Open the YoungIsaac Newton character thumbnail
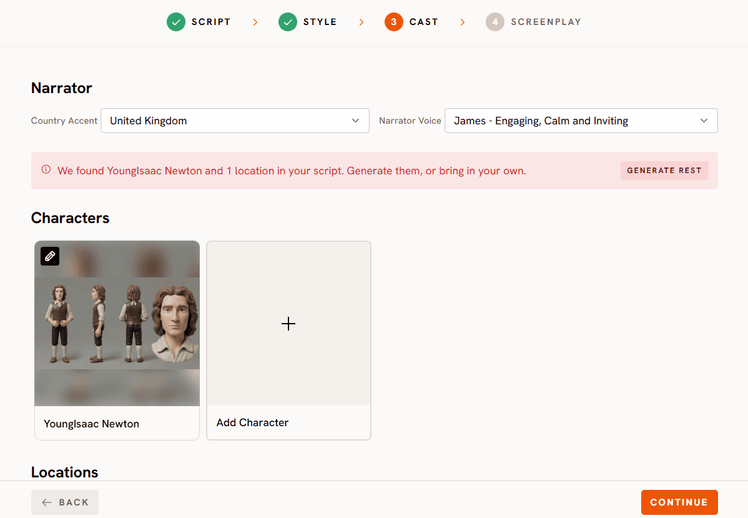Screen dimensions: 748x518 tap(117, 324)
